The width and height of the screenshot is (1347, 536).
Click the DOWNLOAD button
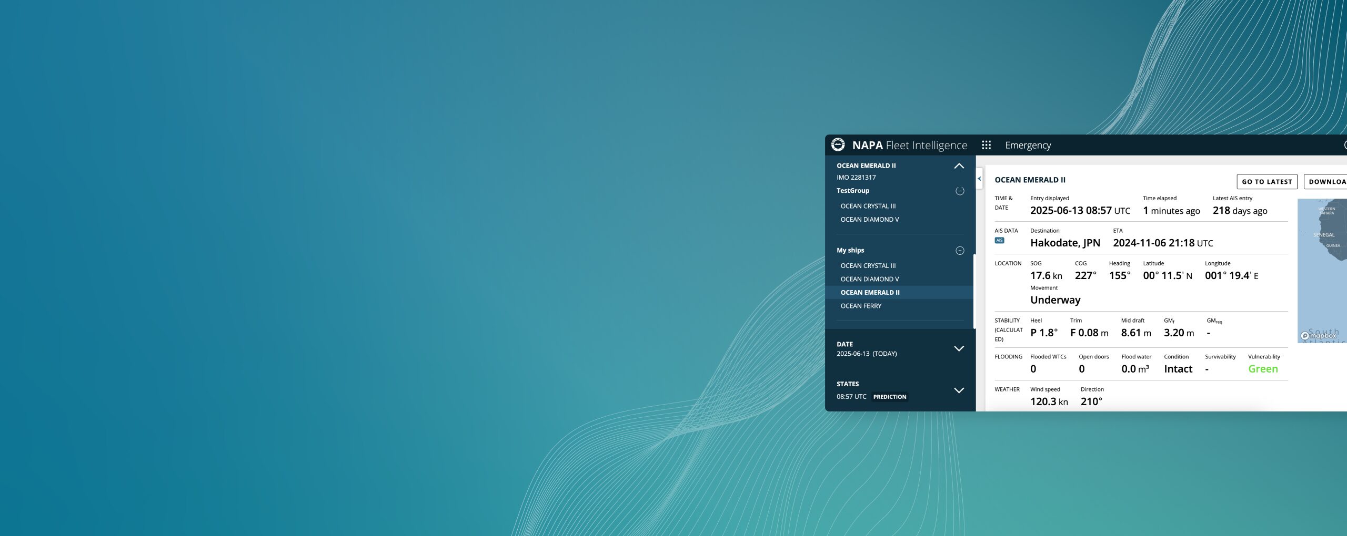1326,182
